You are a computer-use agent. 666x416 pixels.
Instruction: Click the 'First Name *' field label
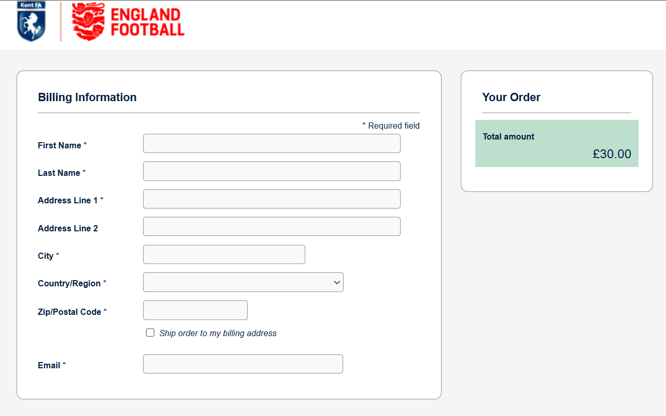tap(62, 146)
